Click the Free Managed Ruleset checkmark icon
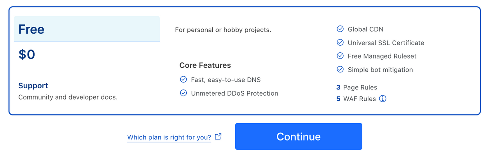Image resolution: width=491 pixels, height=158 pixels. (340, 56)
